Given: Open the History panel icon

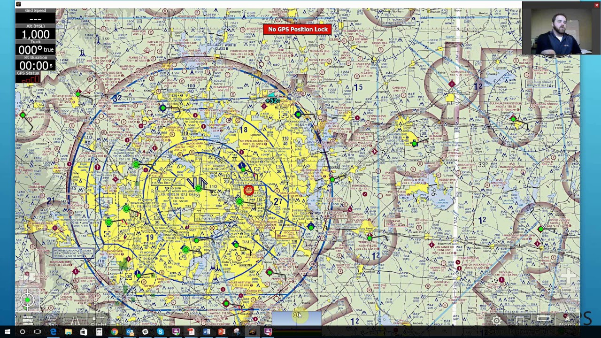Looking at the screenshot, I should tap(520, 321).
